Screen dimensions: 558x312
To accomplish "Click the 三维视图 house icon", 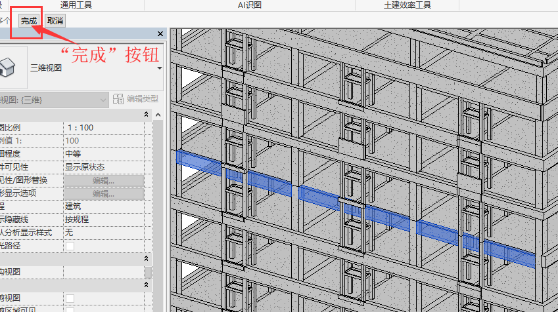I will coord(7,67).
